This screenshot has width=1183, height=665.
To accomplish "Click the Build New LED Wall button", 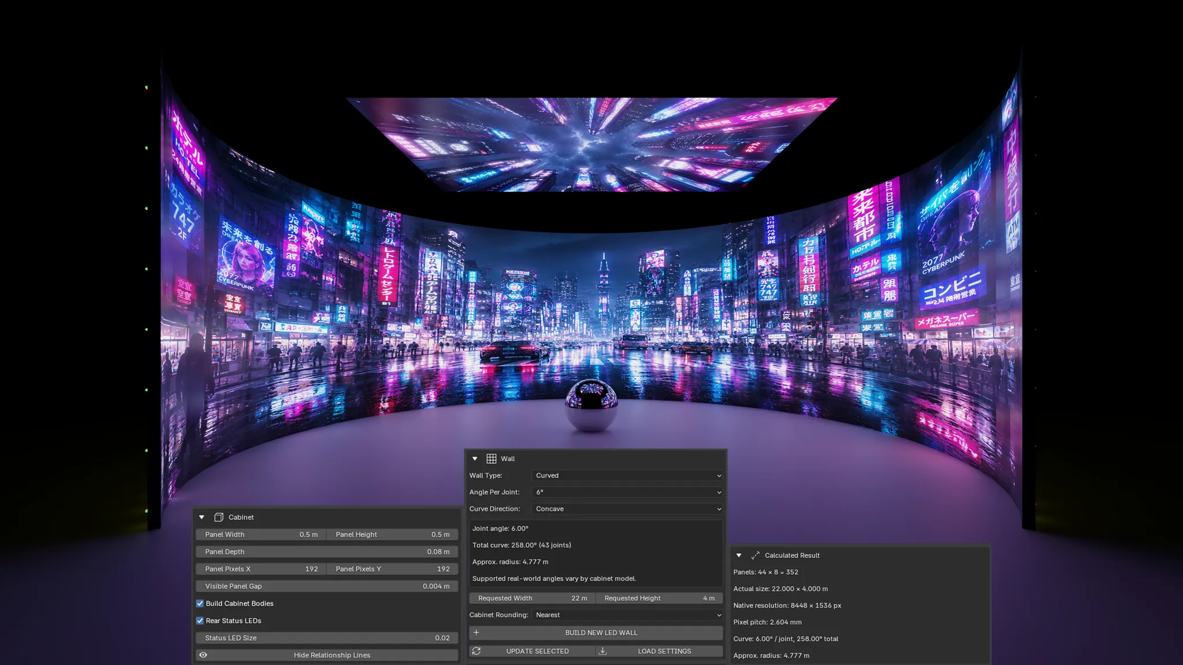I will point(596,633).
